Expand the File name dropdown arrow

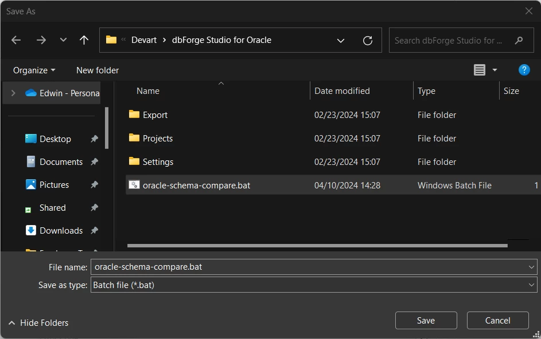click(x=531, y=267)
